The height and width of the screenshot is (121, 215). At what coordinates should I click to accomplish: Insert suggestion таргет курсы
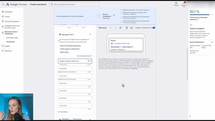tap(64, 52)
